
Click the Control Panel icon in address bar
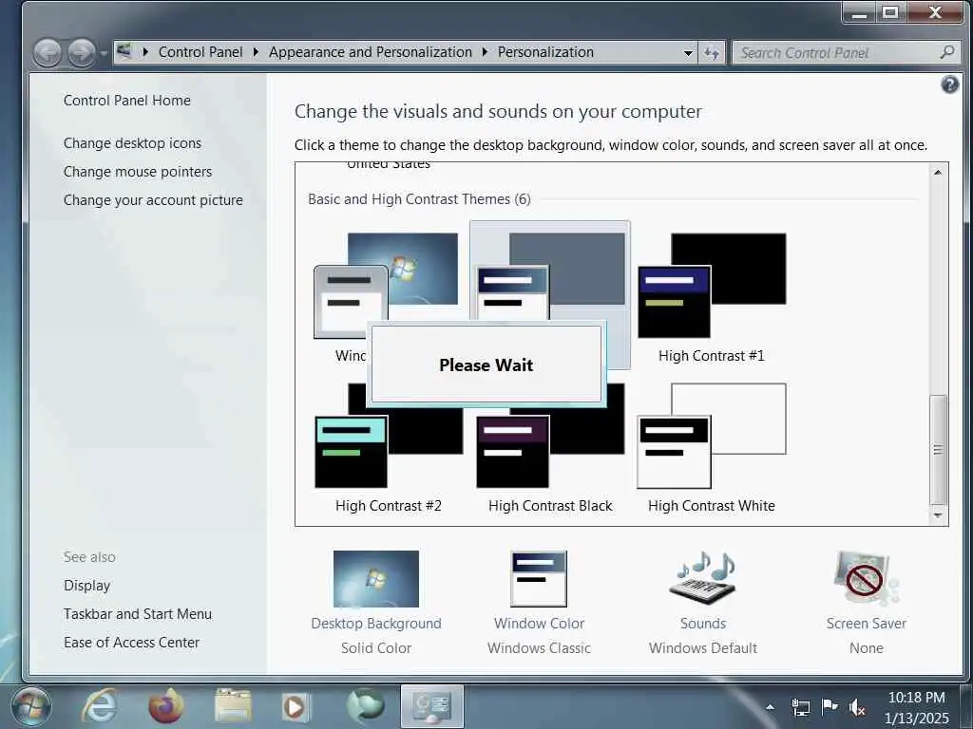[x=124, y=51]
